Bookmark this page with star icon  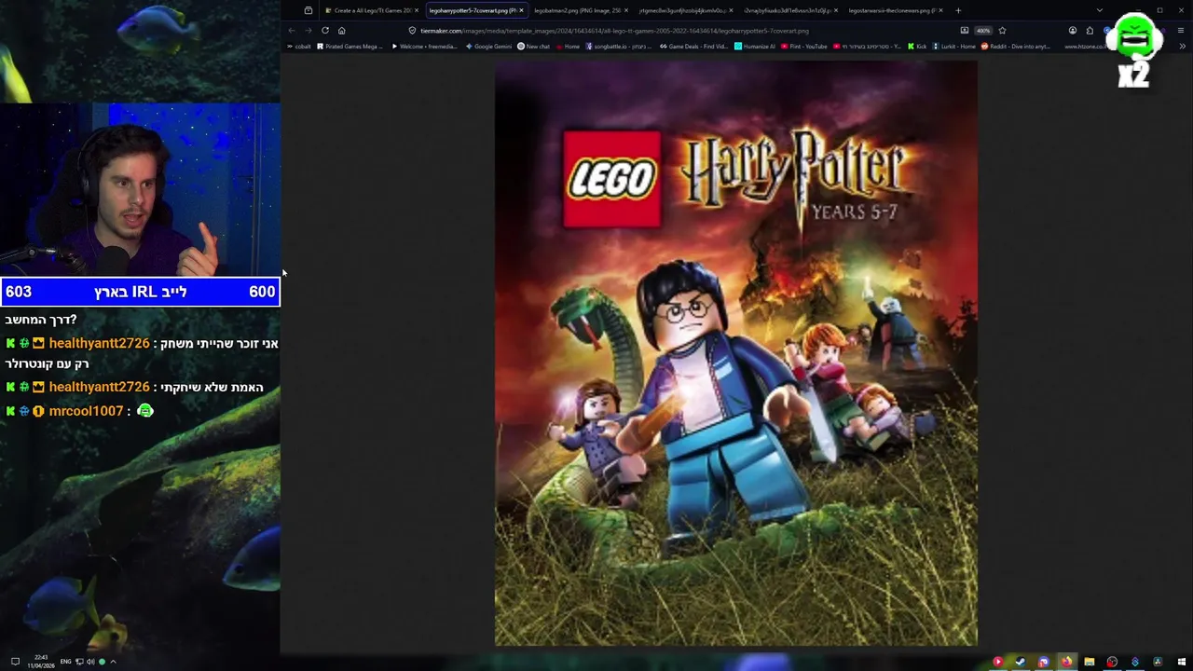[1002, 30]
